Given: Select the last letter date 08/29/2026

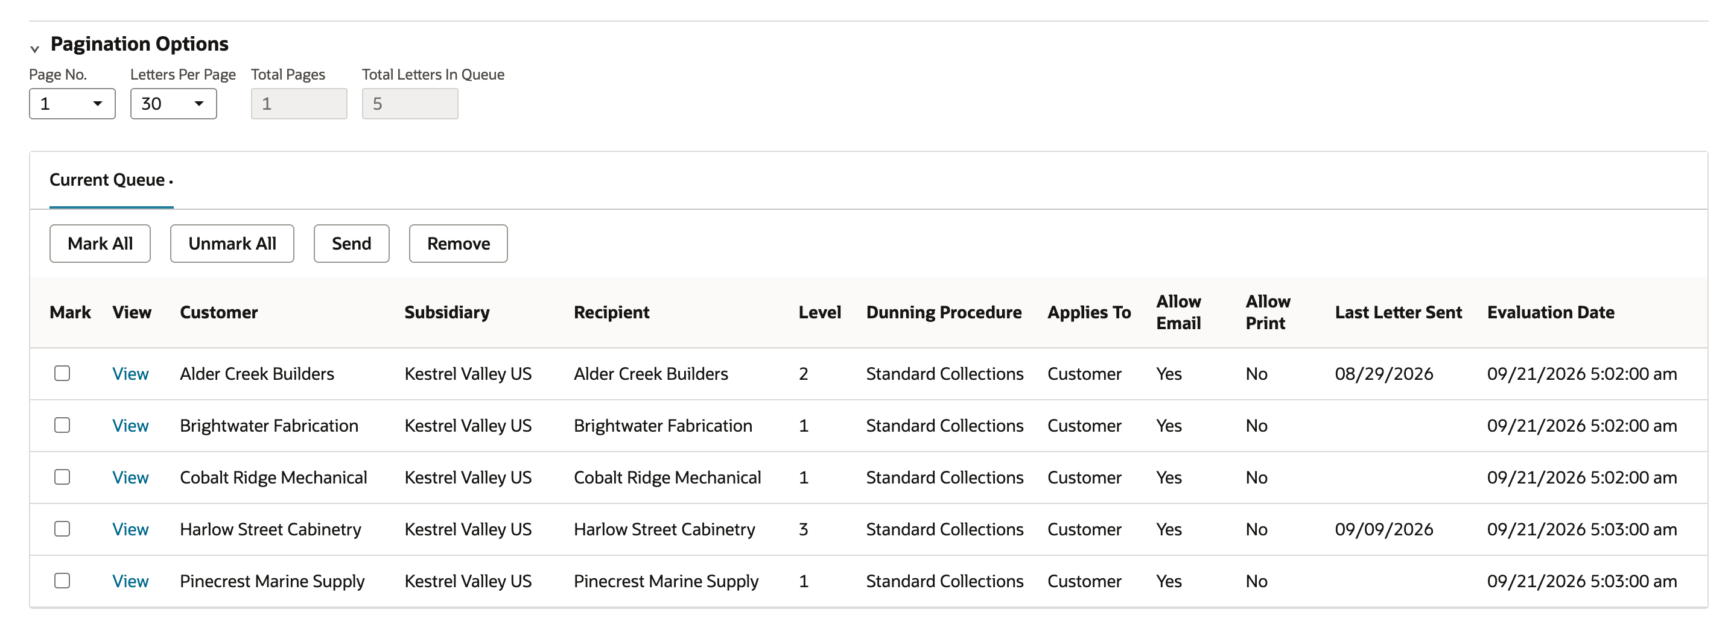Looking at the screenshot, I should coord(1384,374).
